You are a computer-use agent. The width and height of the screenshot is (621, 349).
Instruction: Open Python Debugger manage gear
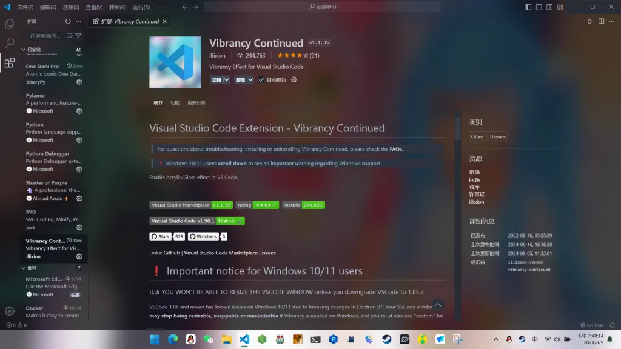[79, 170]
